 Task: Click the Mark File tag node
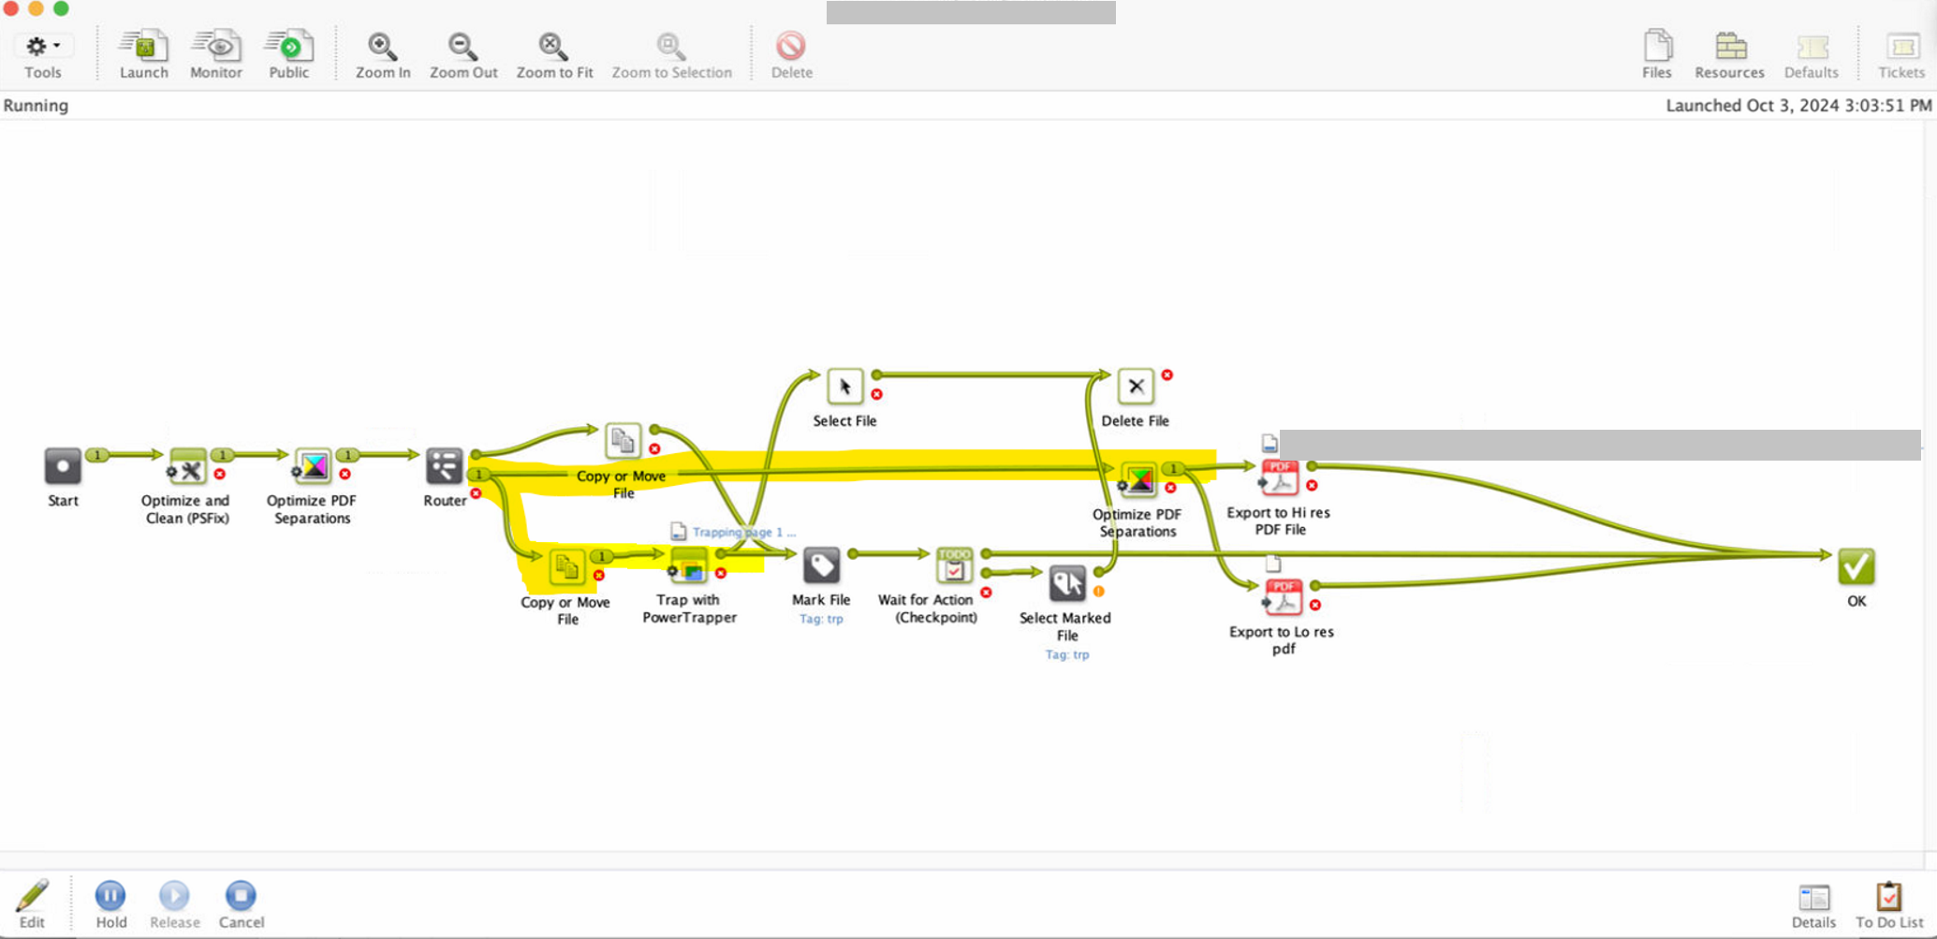pyautogui.click(x=821, y=566)
